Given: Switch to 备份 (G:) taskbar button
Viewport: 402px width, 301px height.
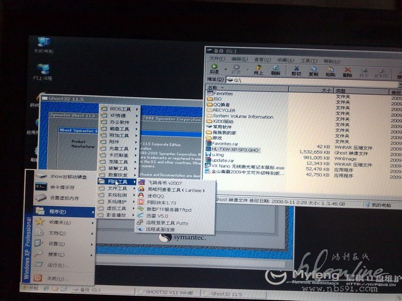Looking at the screenshot, I should point(103,290).
